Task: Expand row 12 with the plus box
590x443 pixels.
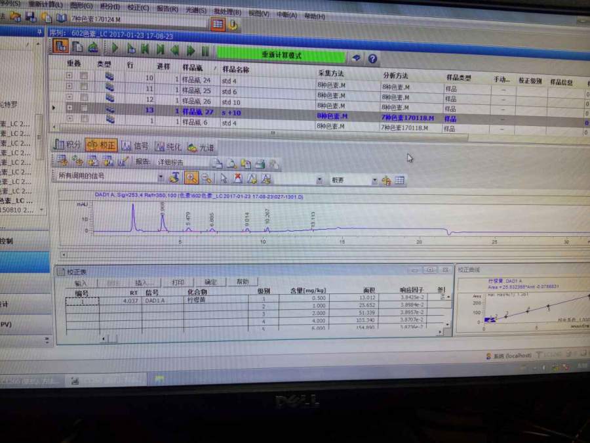Action: tap(69, 97)
